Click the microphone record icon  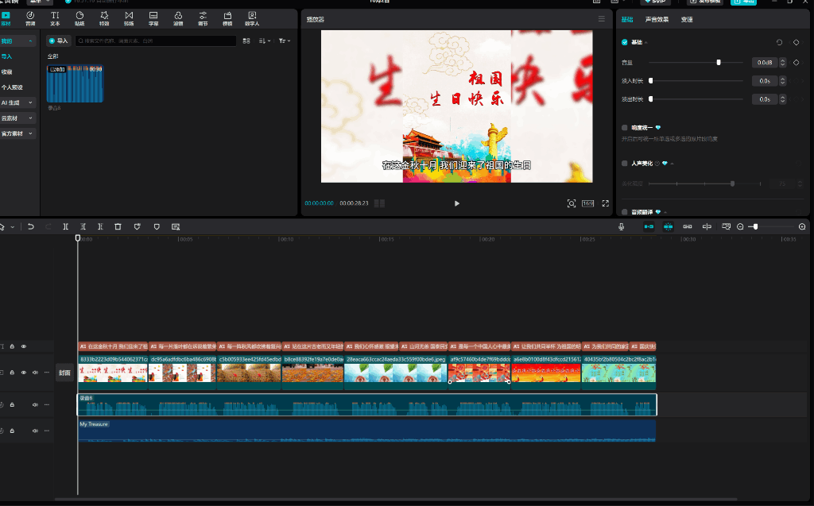click(x=622, y=226)
